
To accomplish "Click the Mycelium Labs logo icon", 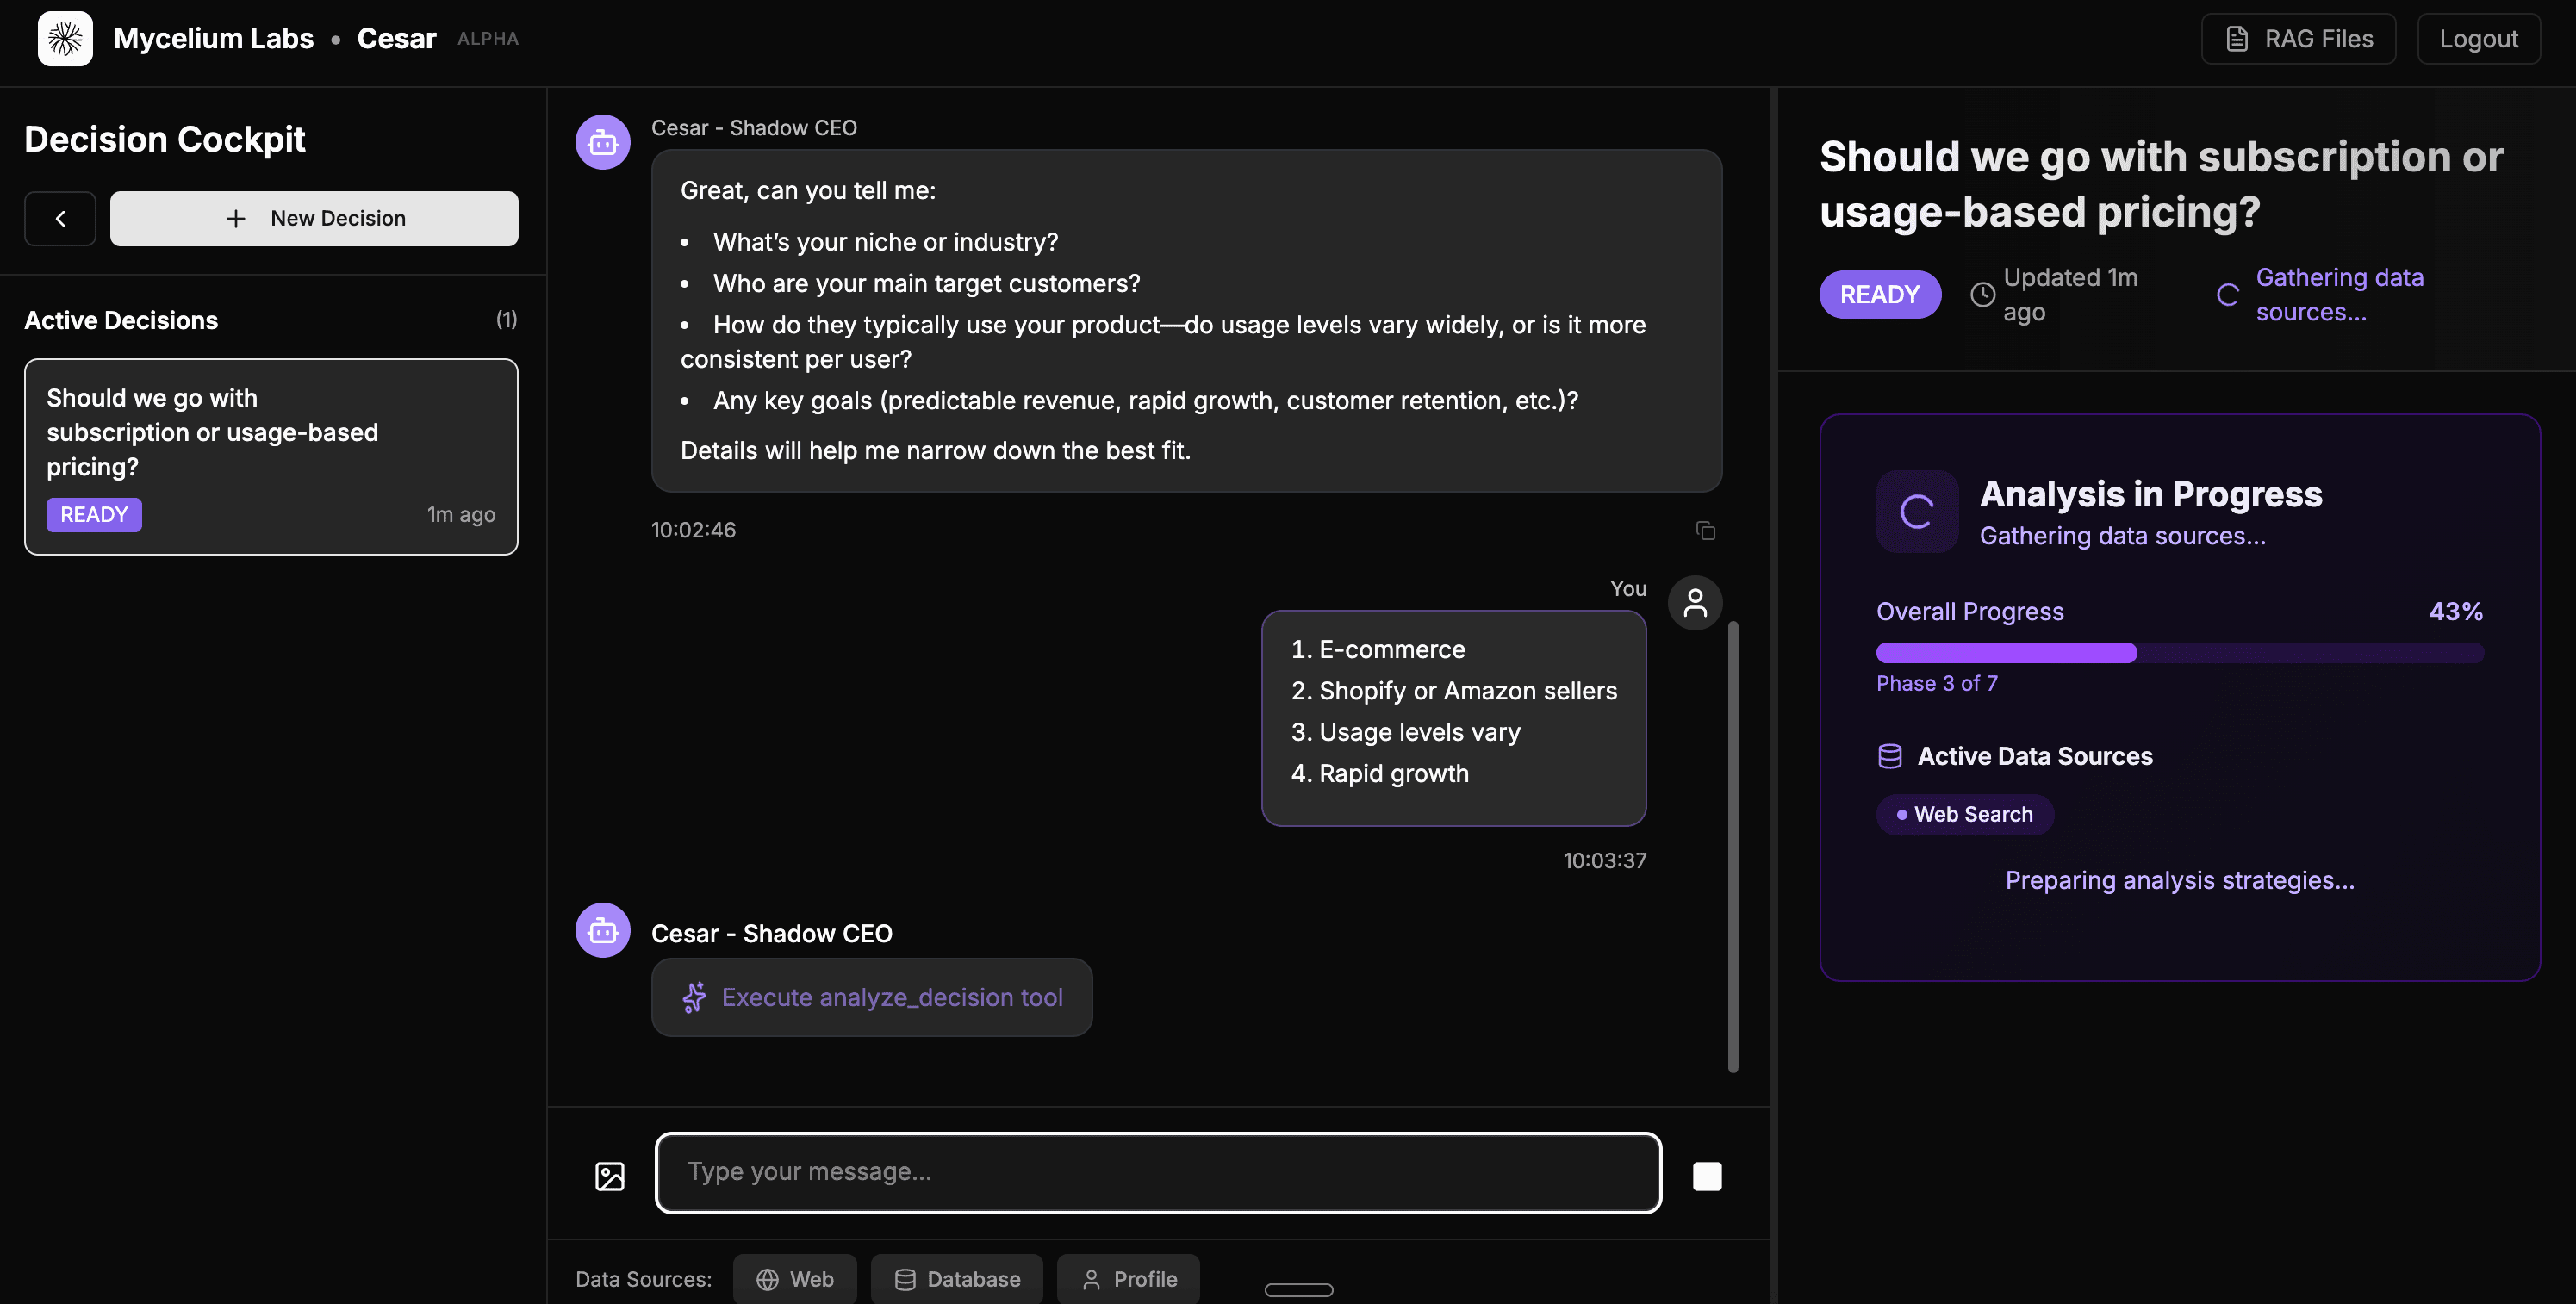I will click(x=65, y=39).
